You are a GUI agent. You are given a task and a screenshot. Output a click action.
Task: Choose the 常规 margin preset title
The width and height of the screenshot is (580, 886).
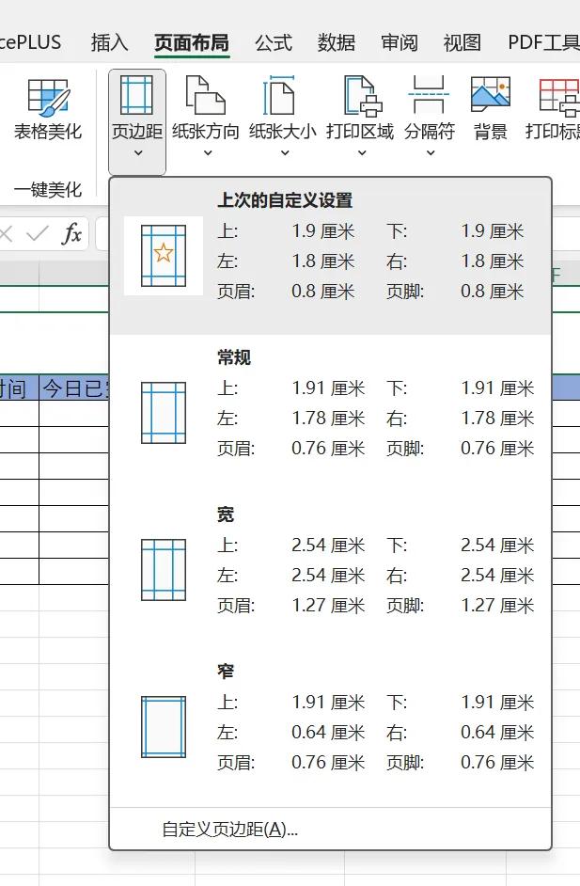234,357
